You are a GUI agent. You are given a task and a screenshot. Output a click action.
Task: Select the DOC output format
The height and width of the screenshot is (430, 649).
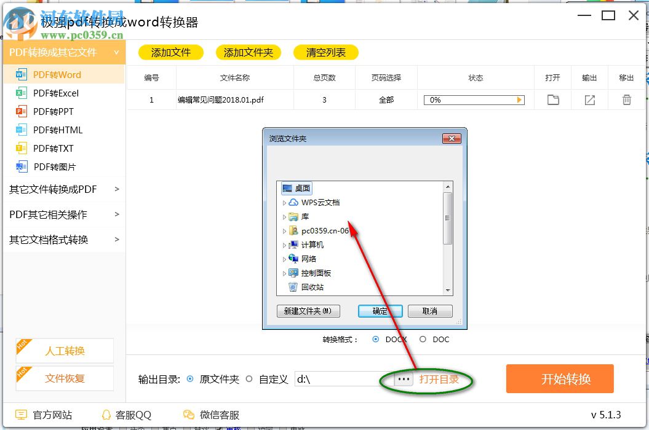click(x=423, y=339)
